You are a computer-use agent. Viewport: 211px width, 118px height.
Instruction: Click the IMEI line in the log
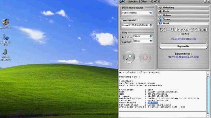143,94
